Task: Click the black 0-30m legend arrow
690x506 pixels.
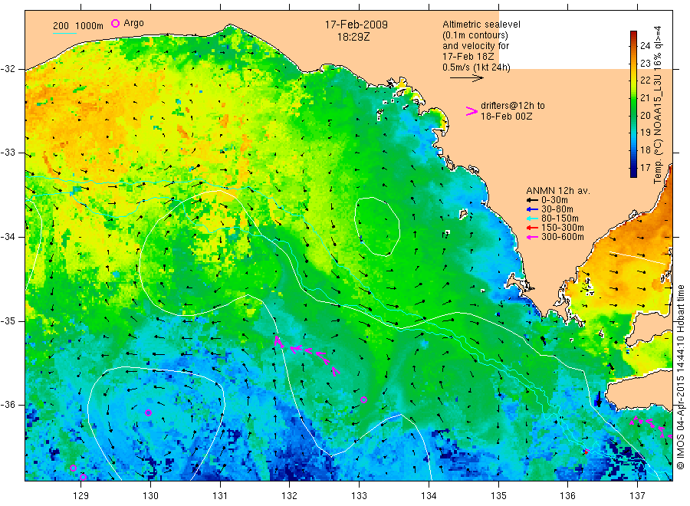Action: coord(532,200)
